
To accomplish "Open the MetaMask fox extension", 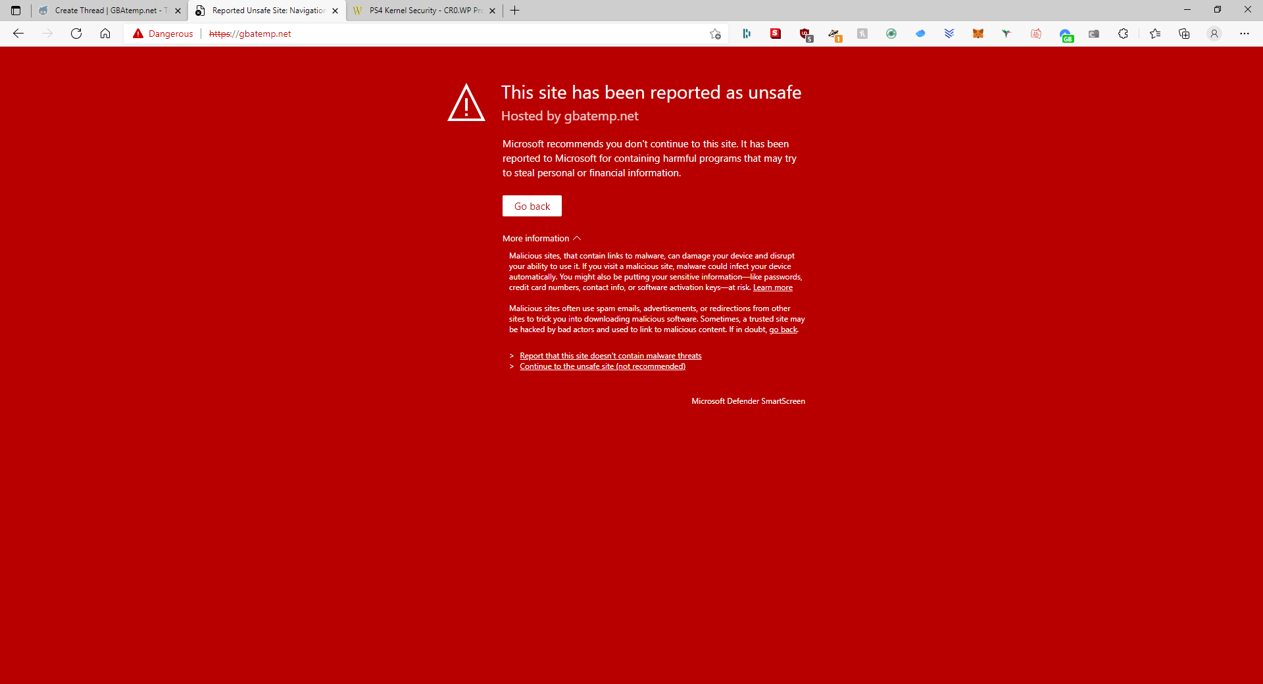I will point(978,34).
